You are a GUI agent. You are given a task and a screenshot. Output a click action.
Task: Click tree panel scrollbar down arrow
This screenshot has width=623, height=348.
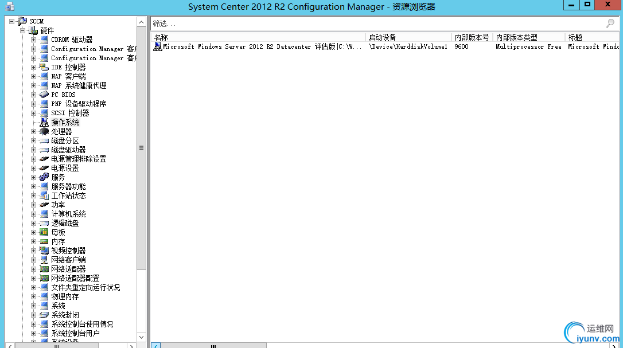142,337
